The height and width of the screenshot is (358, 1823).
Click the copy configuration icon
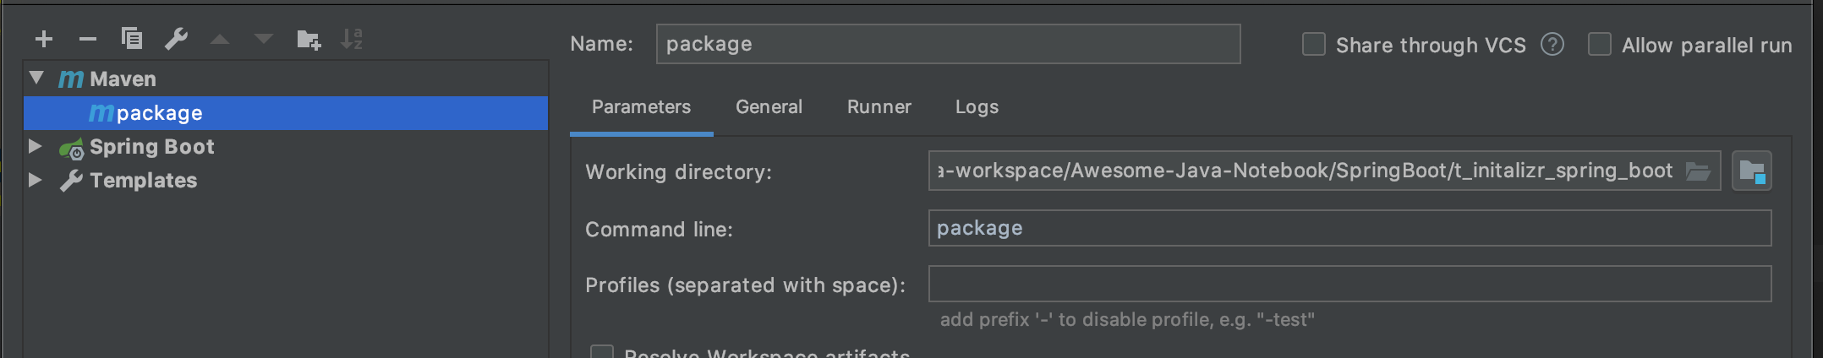[132, 39]
